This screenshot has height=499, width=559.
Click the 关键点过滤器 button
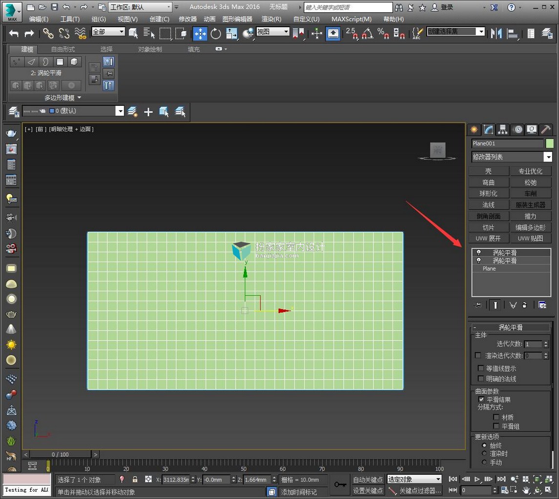click(x=419, y=491)
